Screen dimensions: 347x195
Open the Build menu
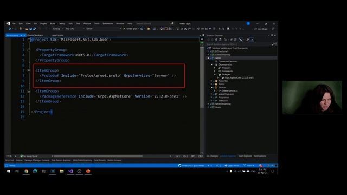coord(53,23)
